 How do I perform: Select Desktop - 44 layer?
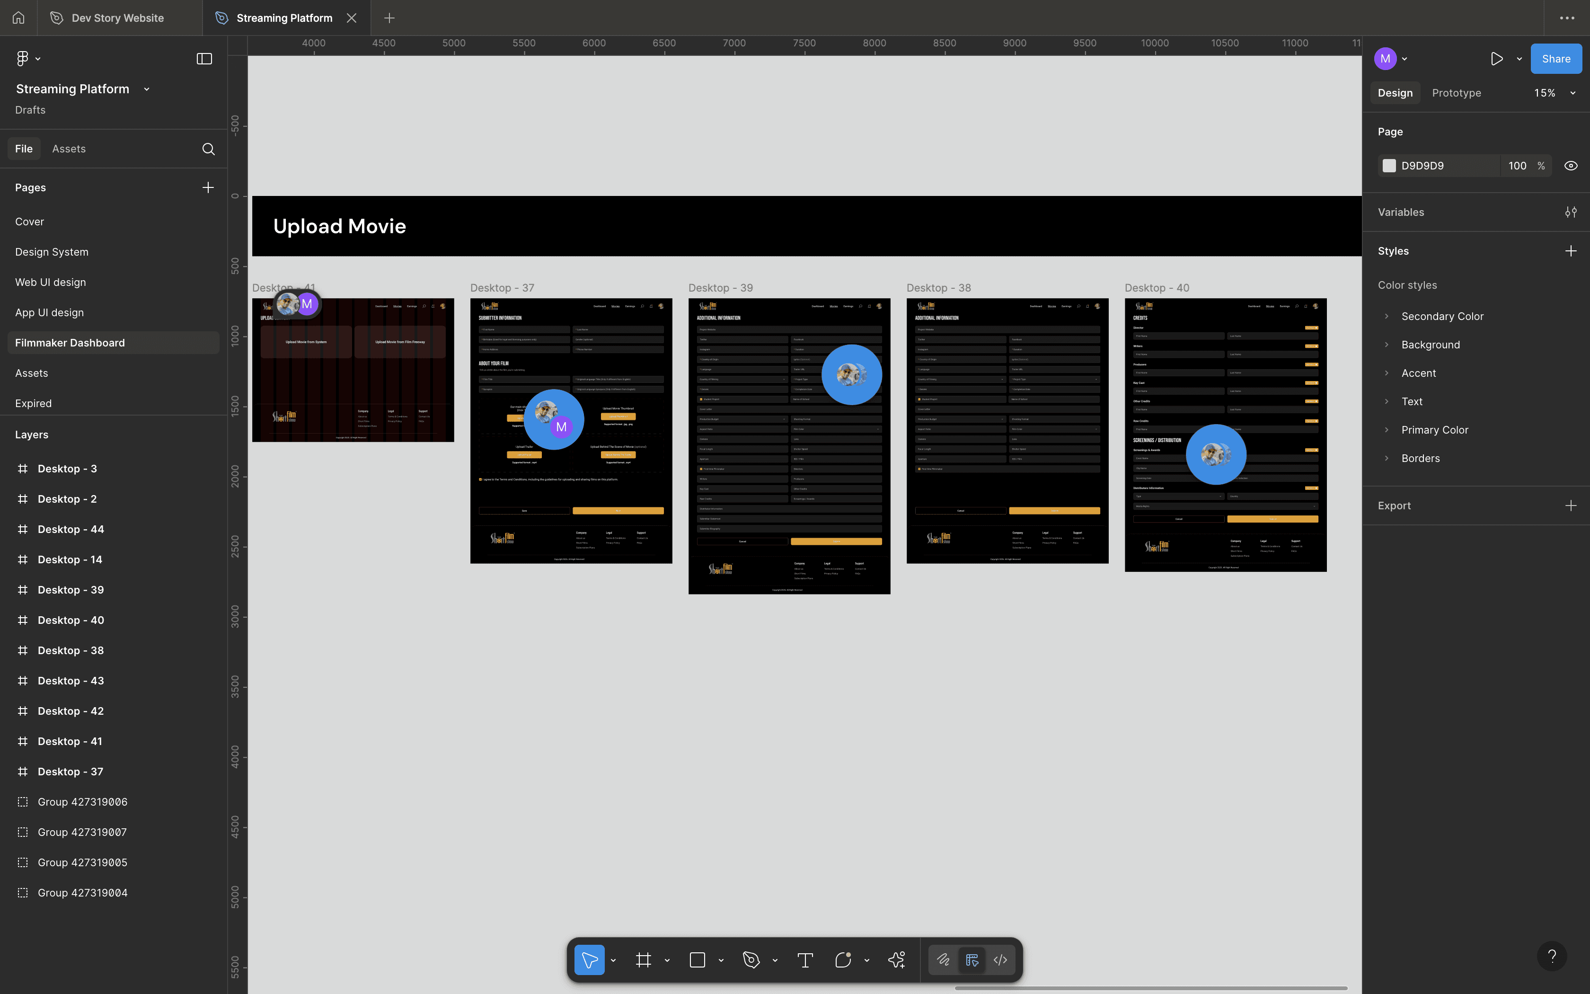[x=71, y=529]
